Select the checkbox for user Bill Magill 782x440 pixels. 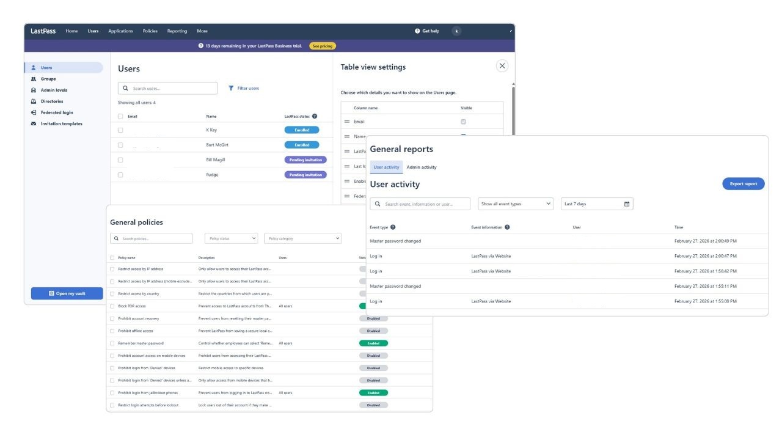point(120,159)
